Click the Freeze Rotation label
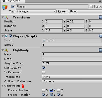Viewport: 102px width, 98px height. coord(19,95)
